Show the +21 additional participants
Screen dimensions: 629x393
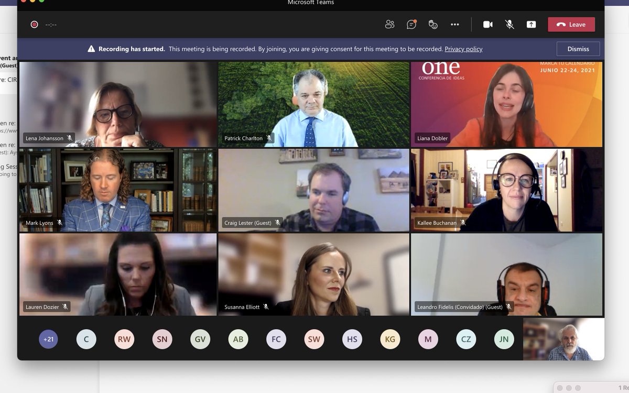(48, 339)
